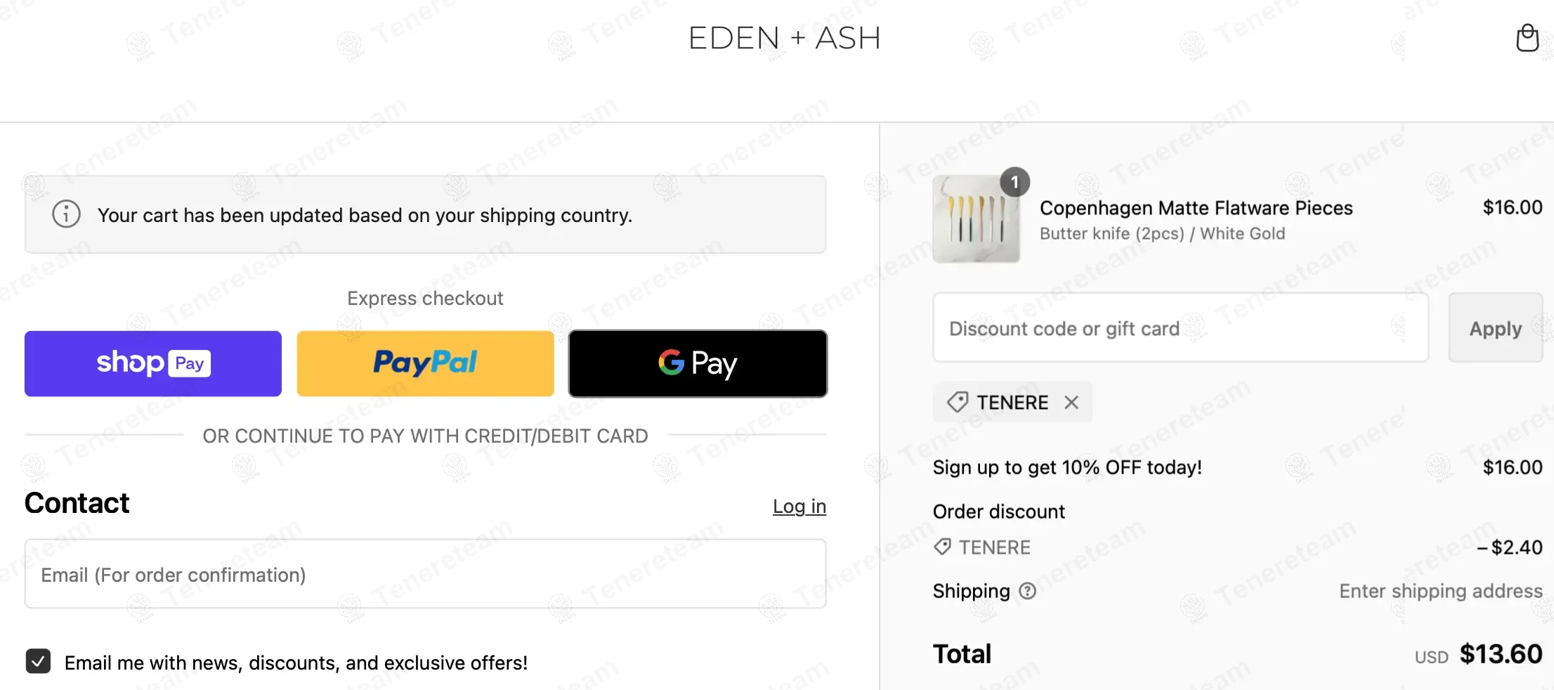
Task: Click the Copenhagen Matte Flatware Pieces title
Action: (1196, 208)
